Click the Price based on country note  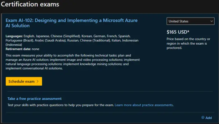click(188, 43)
